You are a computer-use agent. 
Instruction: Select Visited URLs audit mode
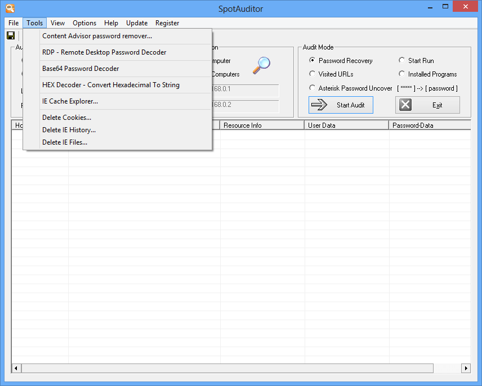[331, 74]
